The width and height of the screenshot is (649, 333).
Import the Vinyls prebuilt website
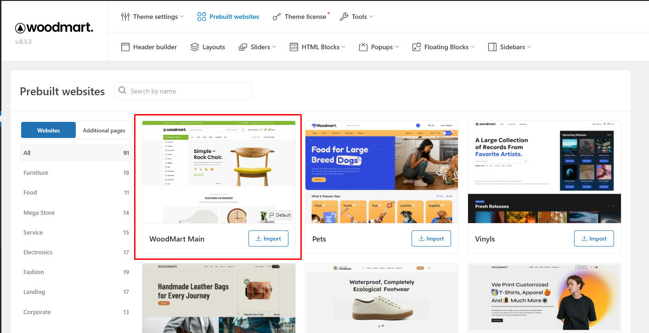[593, 239]
